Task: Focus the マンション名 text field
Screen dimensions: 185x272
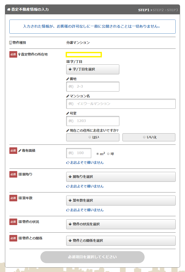Action: pos(121,104)
